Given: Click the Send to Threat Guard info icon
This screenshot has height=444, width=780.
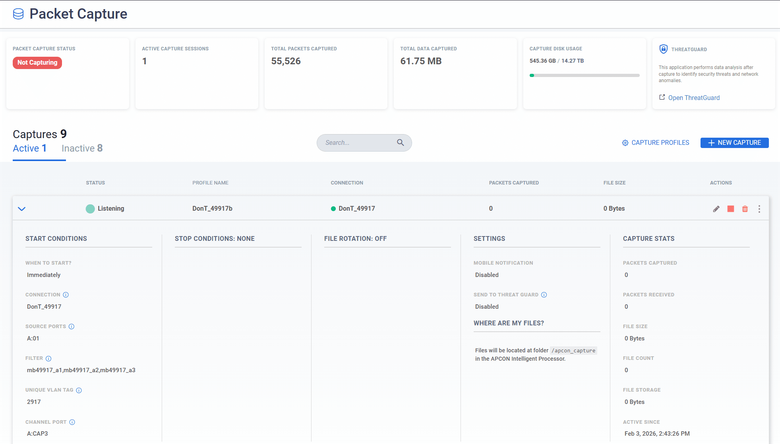Looking at the screenshot, I should [x=544, y=294].
